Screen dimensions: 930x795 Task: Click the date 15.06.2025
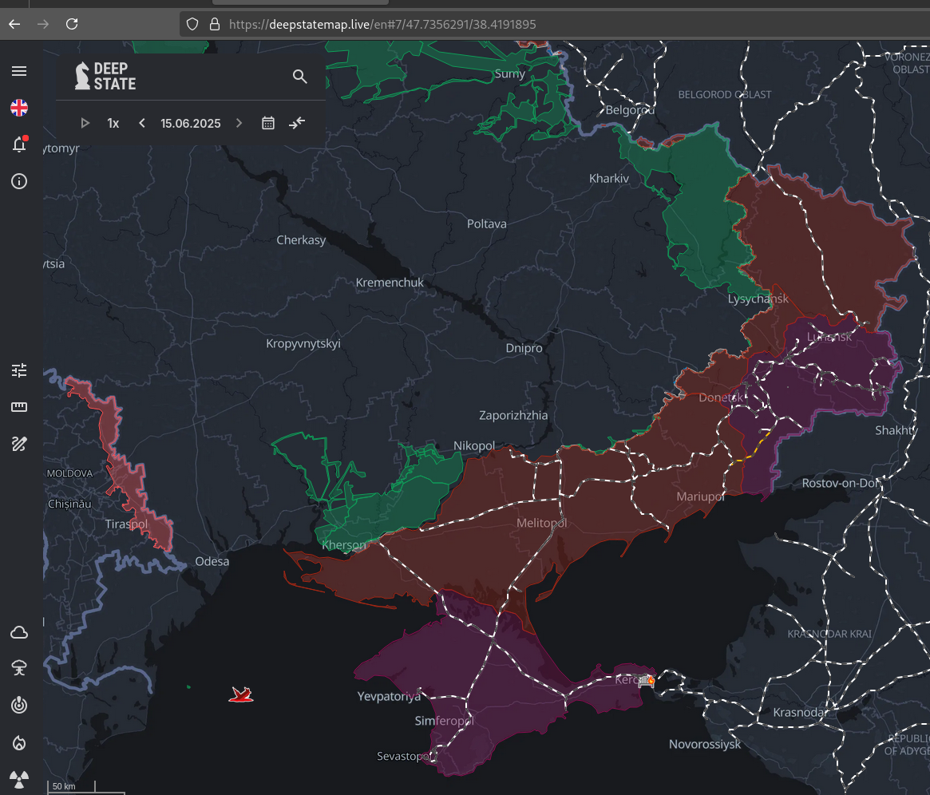(x=190, y=123)
